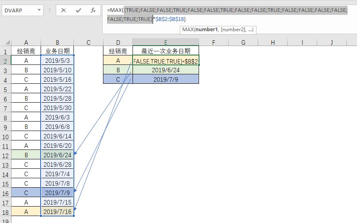This screenshot has width=357, height=223.
Task: Click blue cell A16 containing C
Action: click(x=26, y=193)
